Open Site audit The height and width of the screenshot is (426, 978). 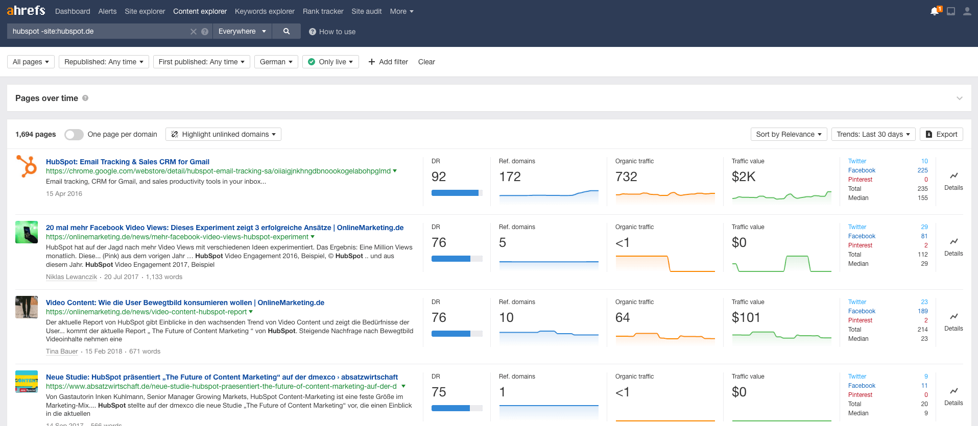pyautogui.click(x=366, y=11)
